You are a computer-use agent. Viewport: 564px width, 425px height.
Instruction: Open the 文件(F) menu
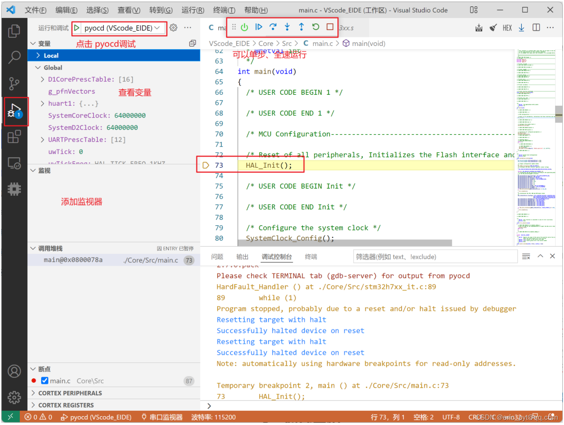(36, 10)
